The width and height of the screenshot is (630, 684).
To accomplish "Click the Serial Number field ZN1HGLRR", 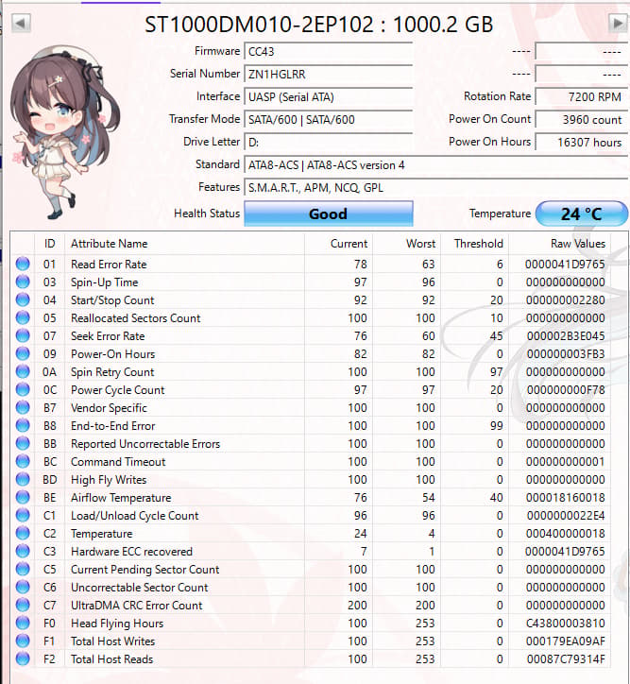I will 329,74.
